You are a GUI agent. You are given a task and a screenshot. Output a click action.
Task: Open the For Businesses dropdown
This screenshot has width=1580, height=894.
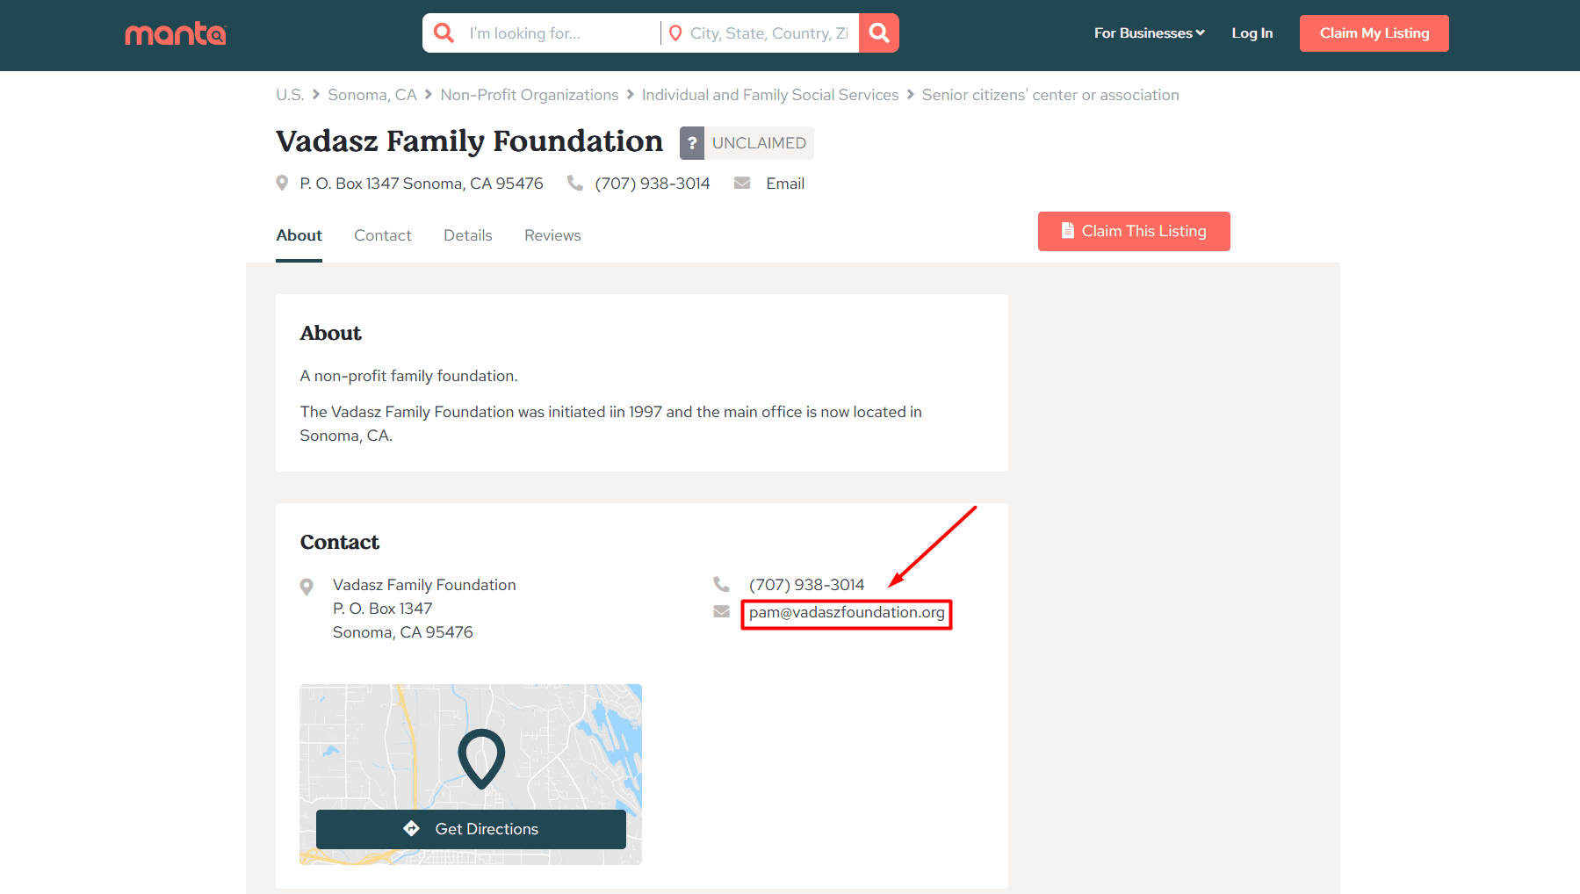click(1149, 33)
